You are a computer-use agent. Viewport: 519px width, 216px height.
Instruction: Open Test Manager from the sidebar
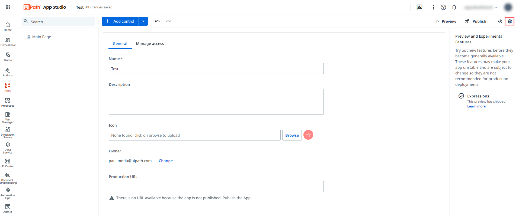click(x=8, y=117)
